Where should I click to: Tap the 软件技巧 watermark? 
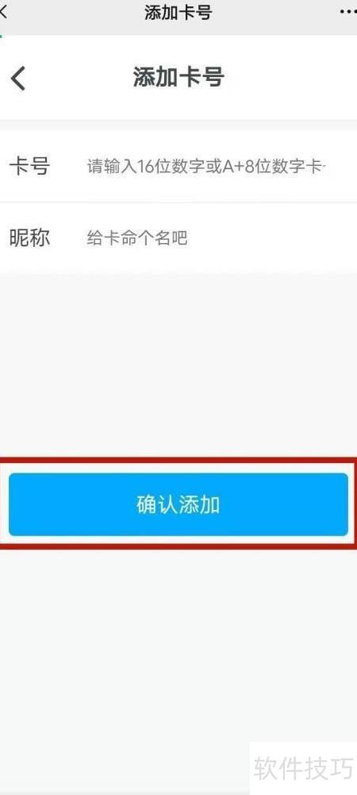303,768
